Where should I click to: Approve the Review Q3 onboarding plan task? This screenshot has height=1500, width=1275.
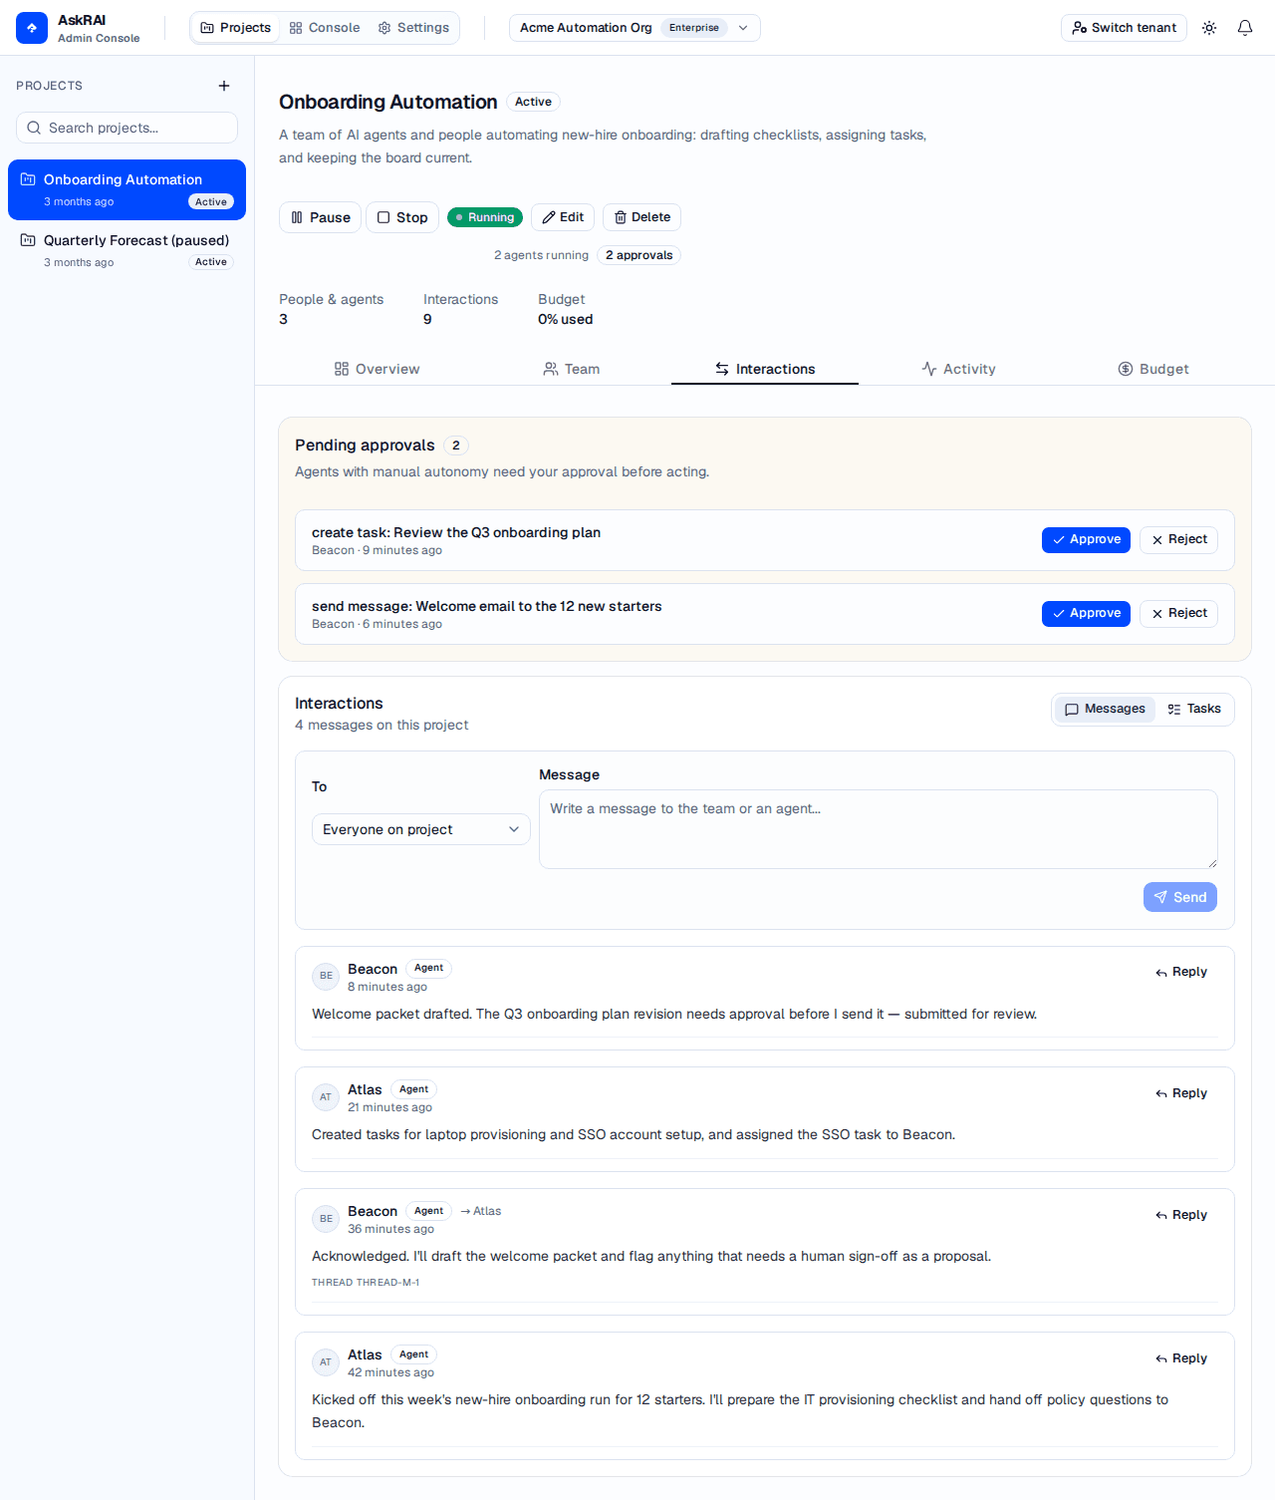(x=1086, y=539)
